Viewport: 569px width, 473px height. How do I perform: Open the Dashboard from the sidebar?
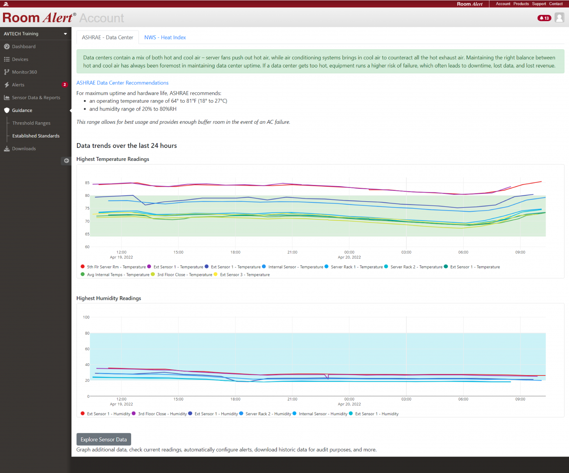click(x=24, y=46)
